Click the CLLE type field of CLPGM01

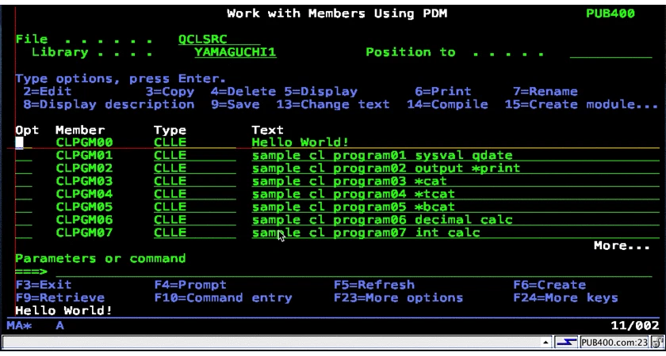194,156
